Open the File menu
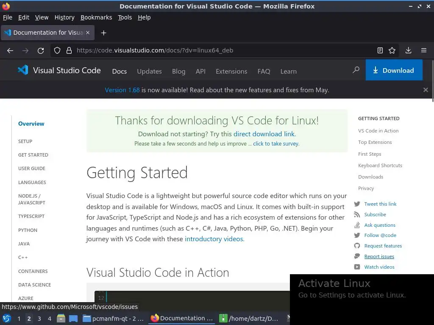The image size is (434, 325). (8, 17)
